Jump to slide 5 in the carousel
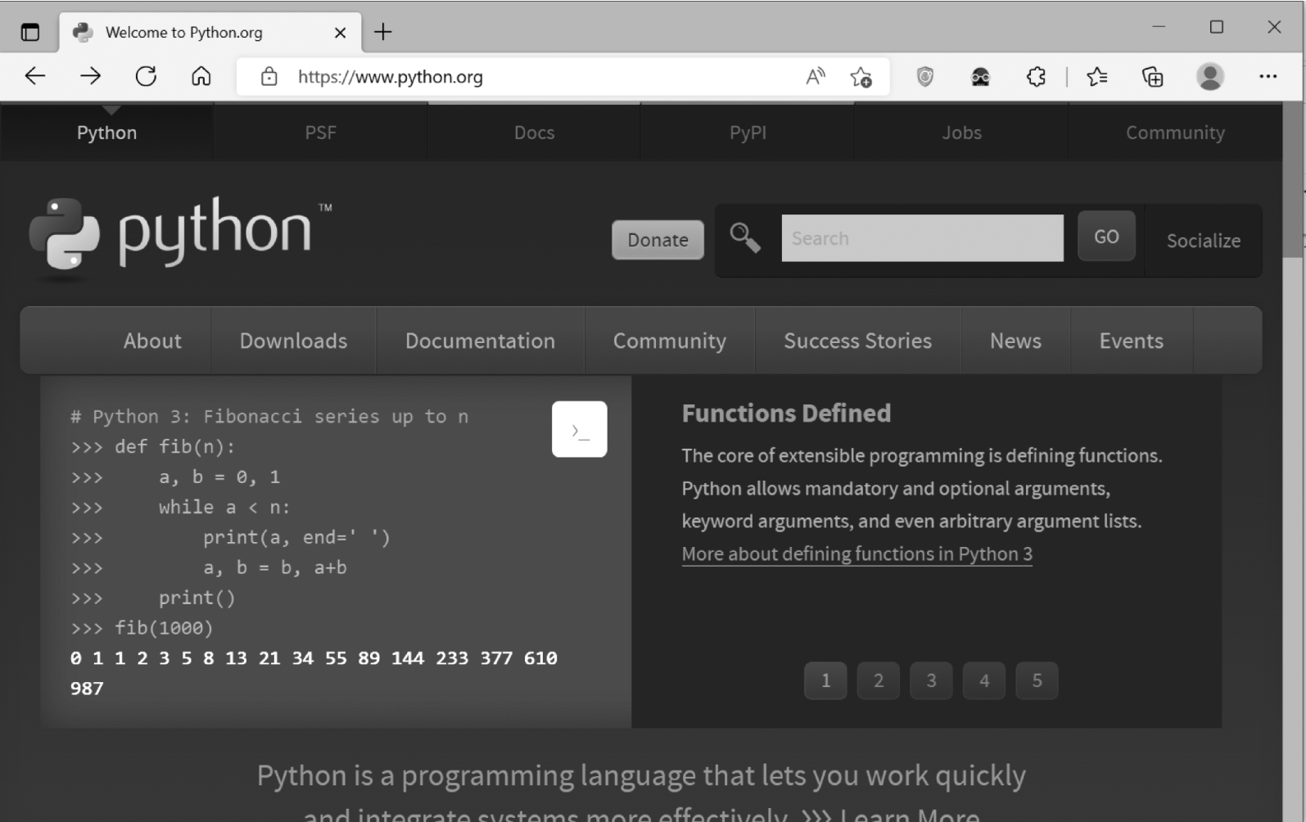The image size is (1306, 822). click(x=1037, y=680)
